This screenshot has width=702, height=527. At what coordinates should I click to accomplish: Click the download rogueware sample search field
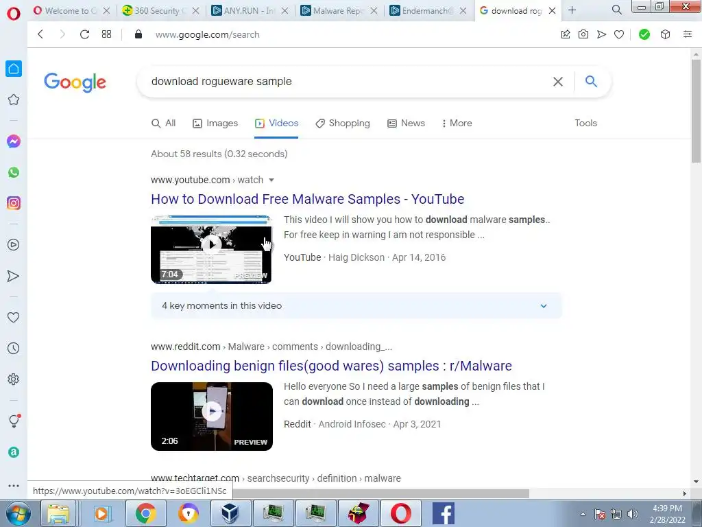click(x=345, y=82)
